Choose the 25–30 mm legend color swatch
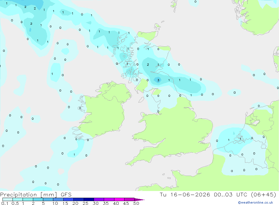279x205 pixels. point(89,199)
